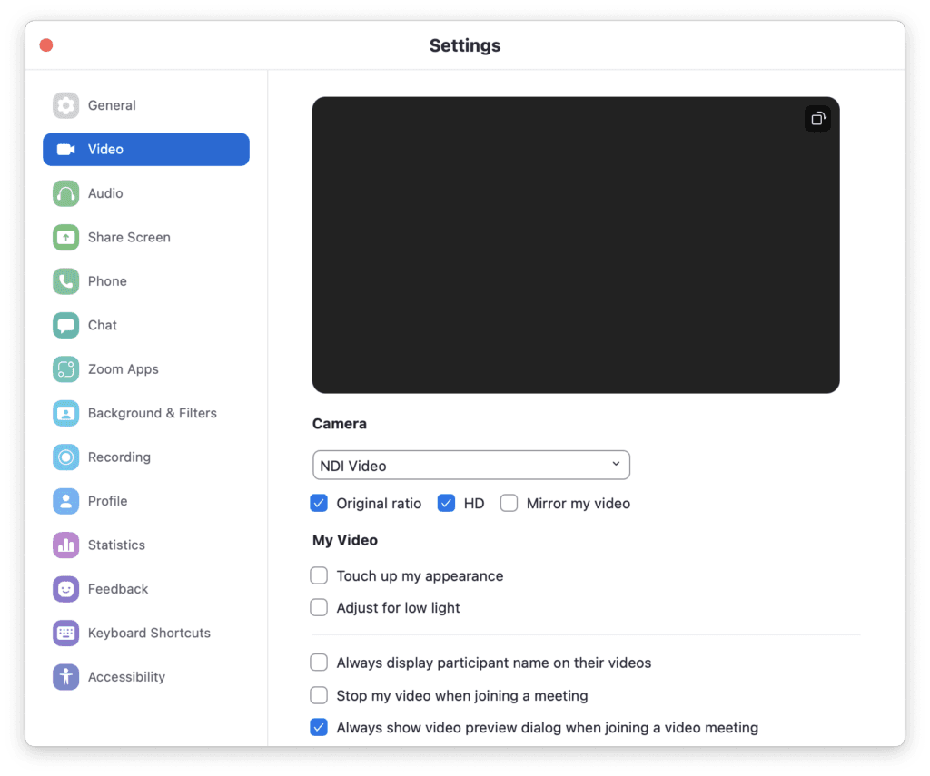The height and width of the screenshot is (776, 930).
Task: Disable the Original ratio checkbox
Action: 319,503
